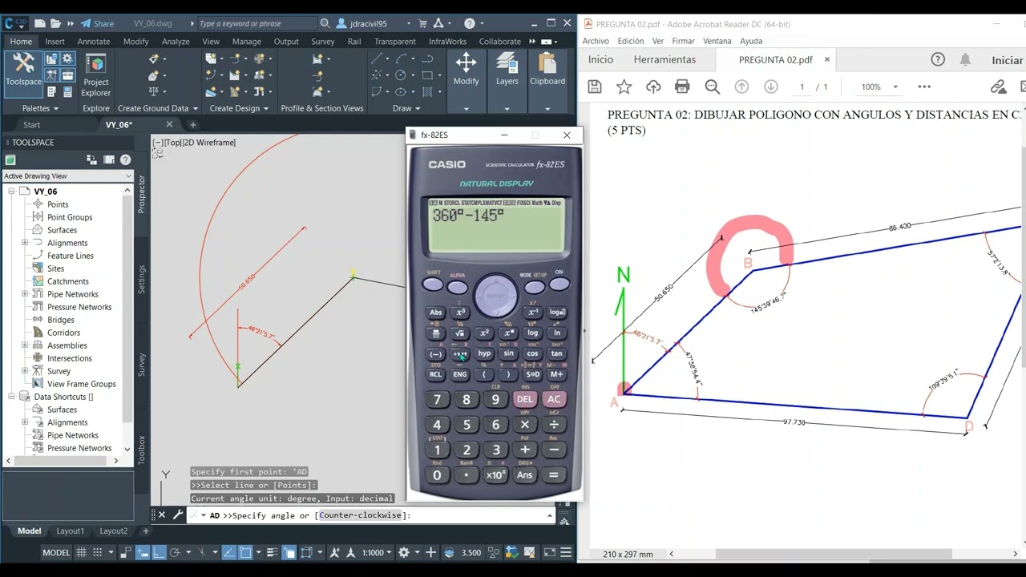Open Herramientas tab in Acrobat
This screenshot has height=577, width=1026.
point(664,59)
